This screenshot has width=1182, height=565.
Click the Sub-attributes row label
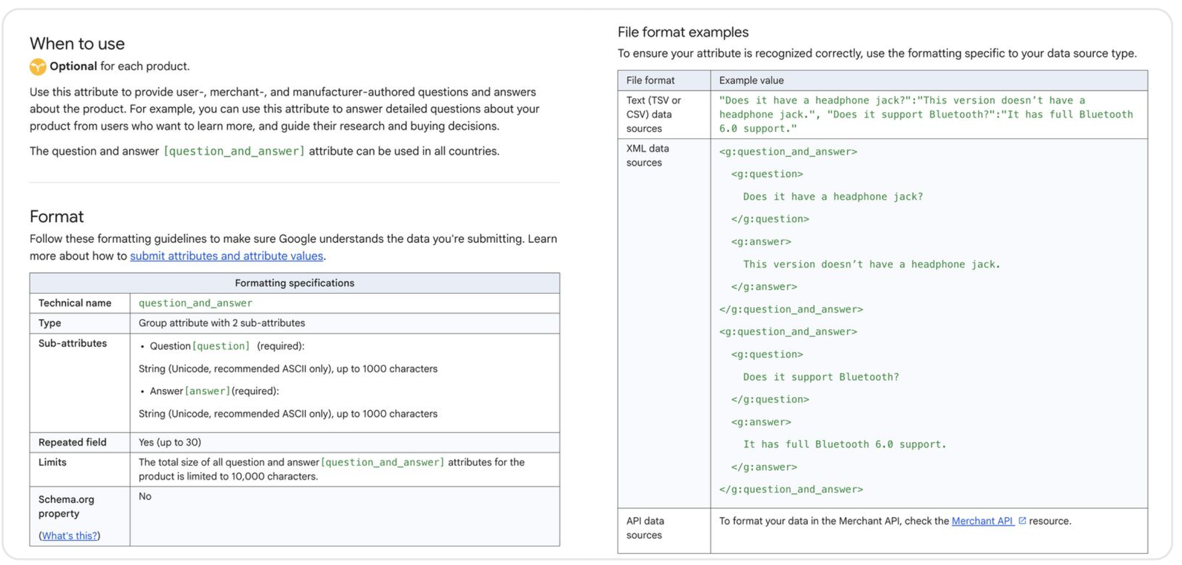click(x=73, y=343)
